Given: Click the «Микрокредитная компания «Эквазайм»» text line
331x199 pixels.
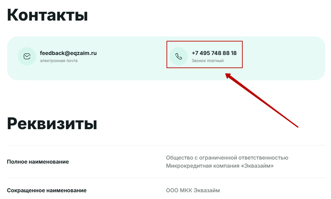Looking at the screenshot, I should [220, 166].
